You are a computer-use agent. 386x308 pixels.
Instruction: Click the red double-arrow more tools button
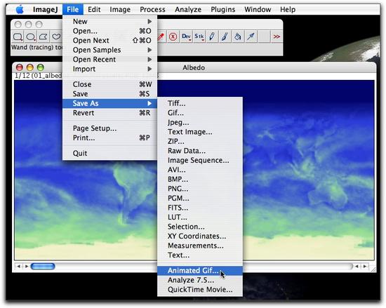(x=277, y=37)
